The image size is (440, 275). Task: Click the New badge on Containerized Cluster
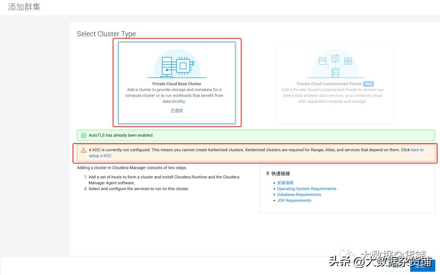(x=368, y=83)
